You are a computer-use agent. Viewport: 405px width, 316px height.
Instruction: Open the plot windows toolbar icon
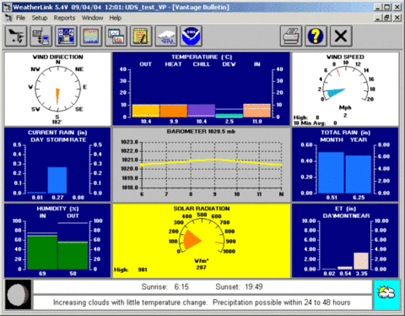116,35
